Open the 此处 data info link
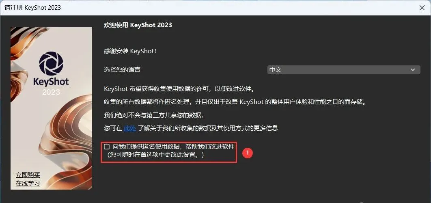This screenshot has height=203, width=431. tap(130, 128)
